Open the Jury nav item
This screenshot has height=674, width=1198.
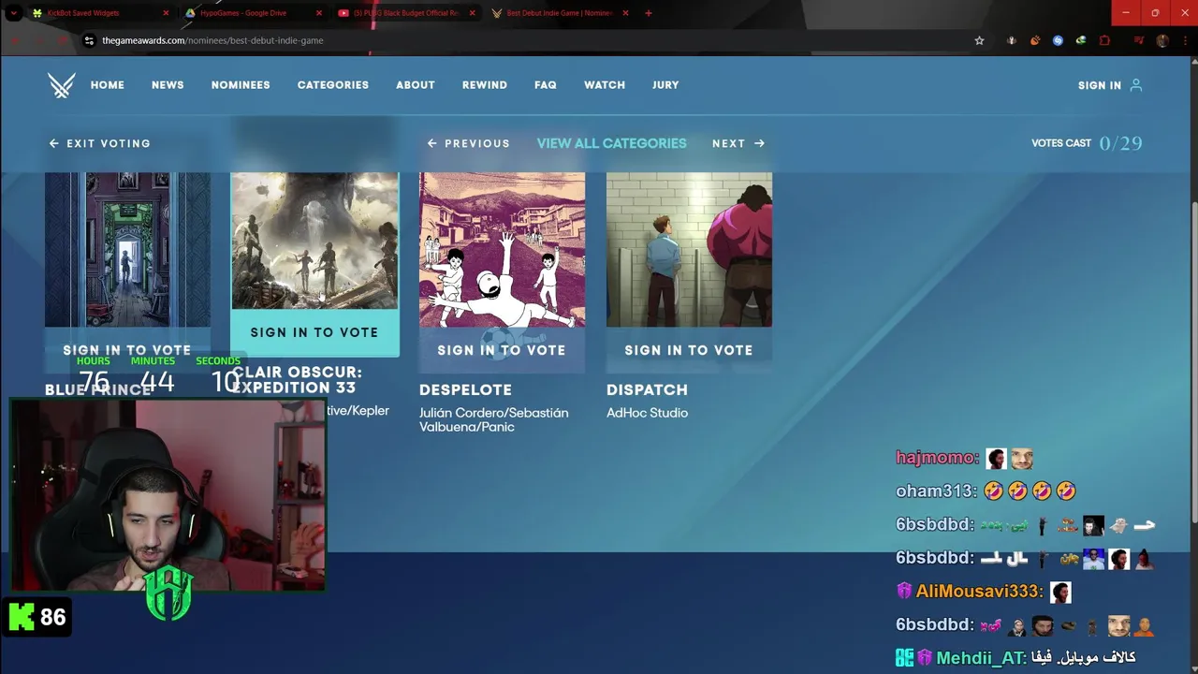[x=665, y=85]
